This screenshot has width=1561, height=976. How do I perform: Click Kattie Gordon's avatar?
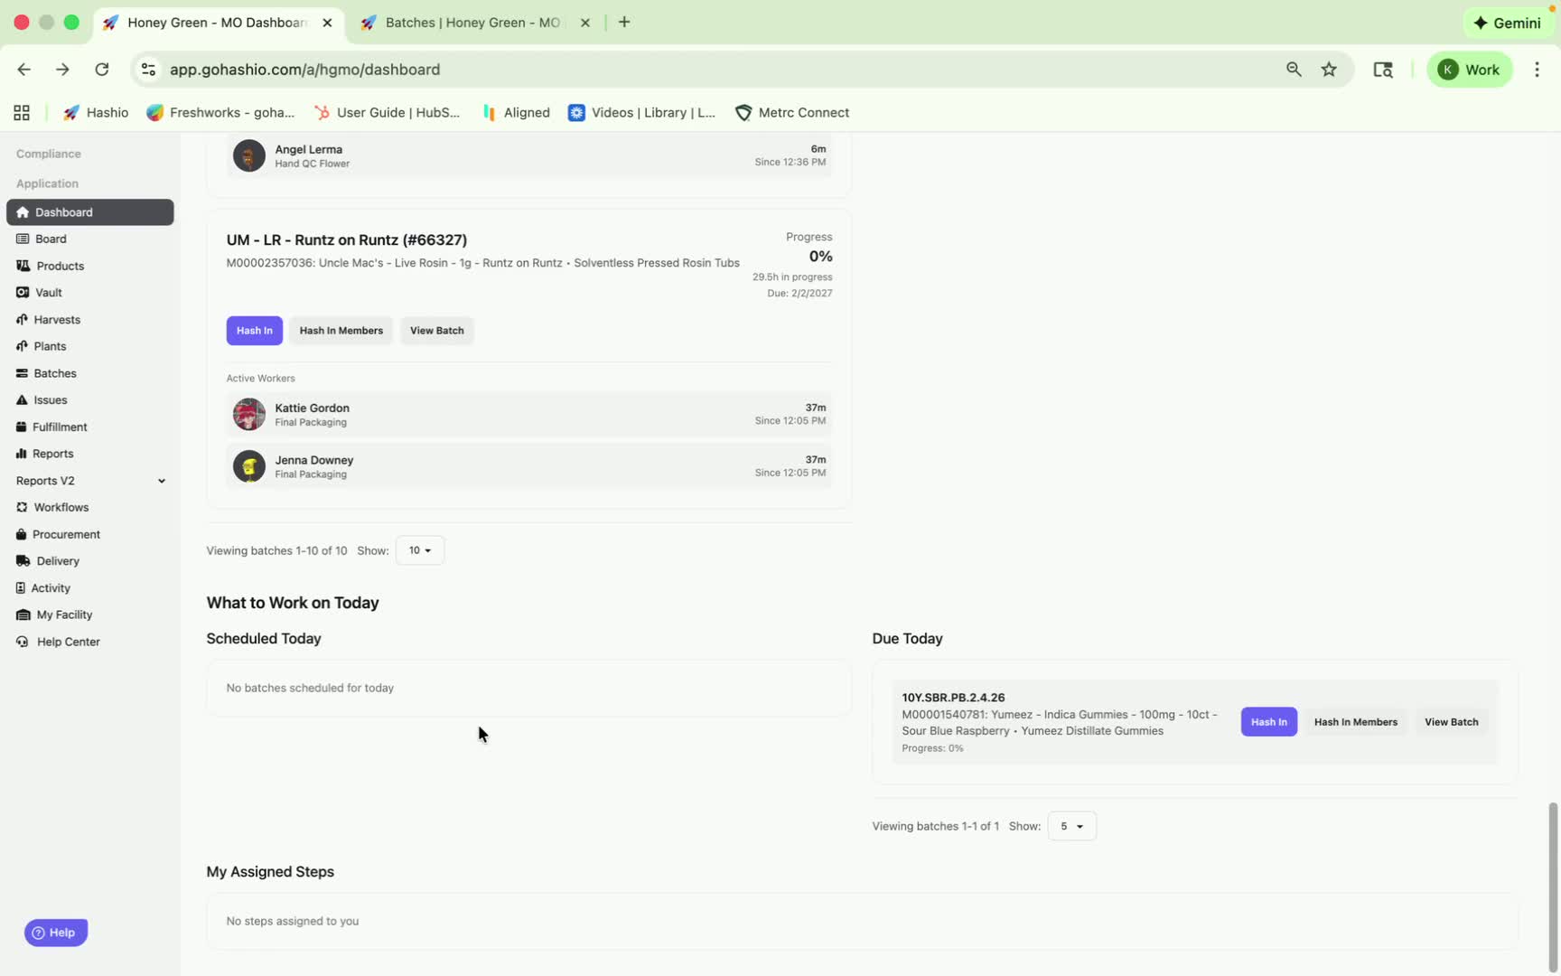tap(249, 415)
